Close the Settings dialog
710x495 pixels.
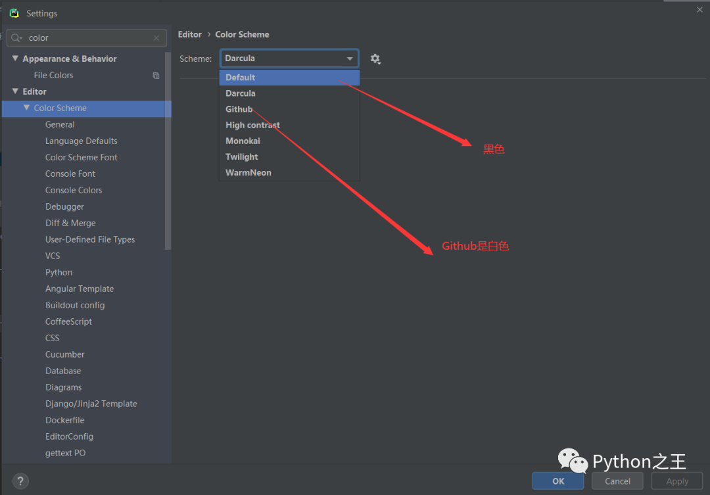point(699,9)
